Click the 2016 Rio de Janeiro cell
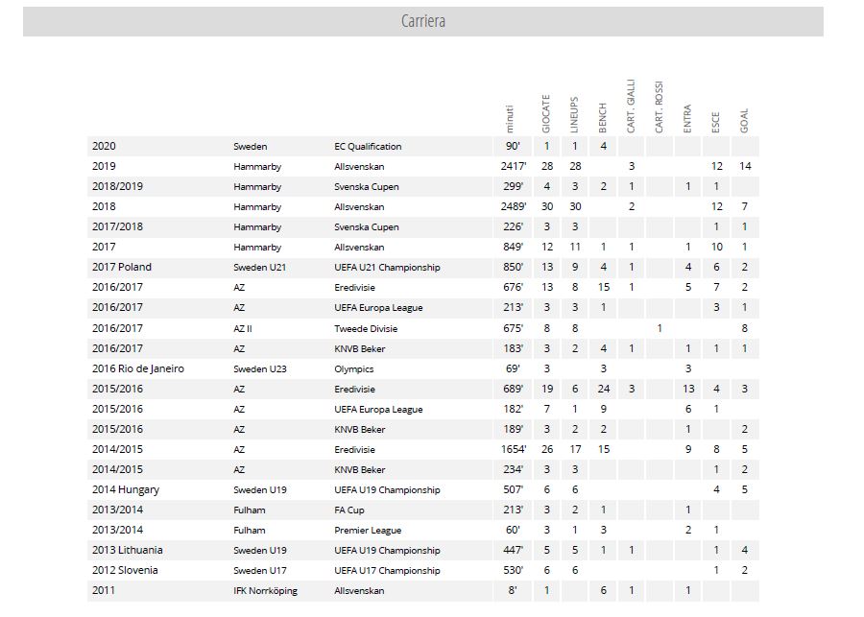 138,368
